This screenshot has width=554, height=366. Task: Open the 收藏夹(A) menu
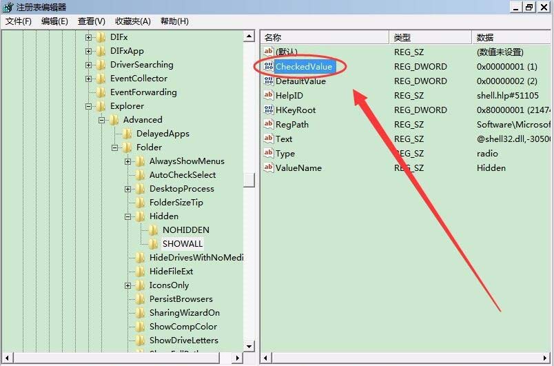(x=133, y=21)
